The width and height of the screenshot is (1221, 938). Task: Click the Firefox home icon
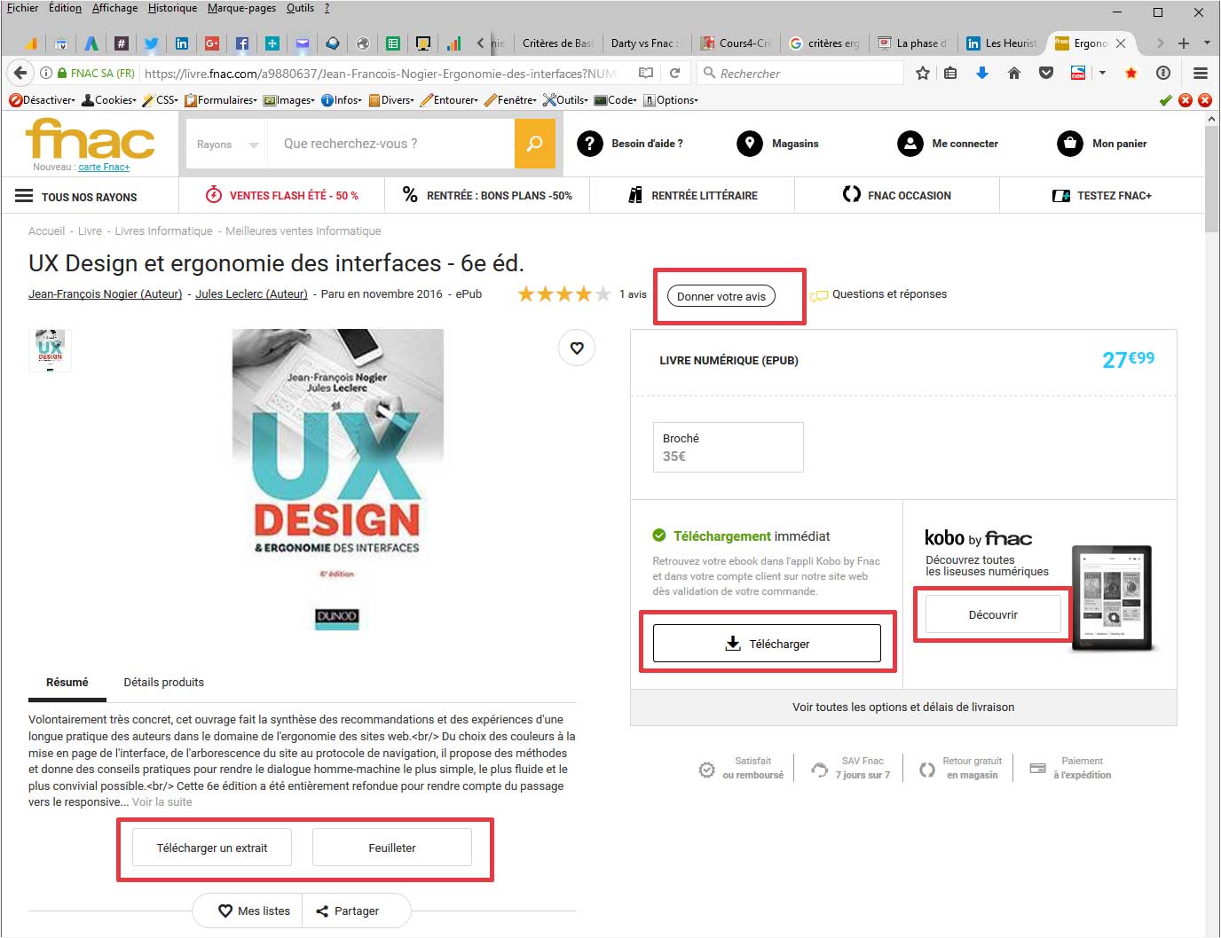1014,74
